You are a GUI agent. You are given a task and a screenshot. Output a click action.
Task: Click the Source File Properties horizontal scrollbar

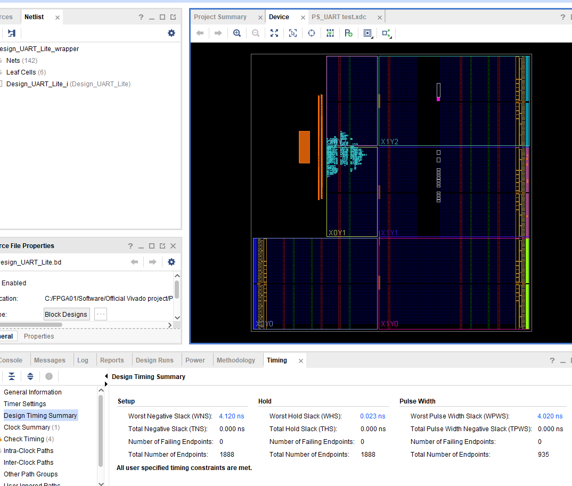pyautogui.click(x=31, y=325)
